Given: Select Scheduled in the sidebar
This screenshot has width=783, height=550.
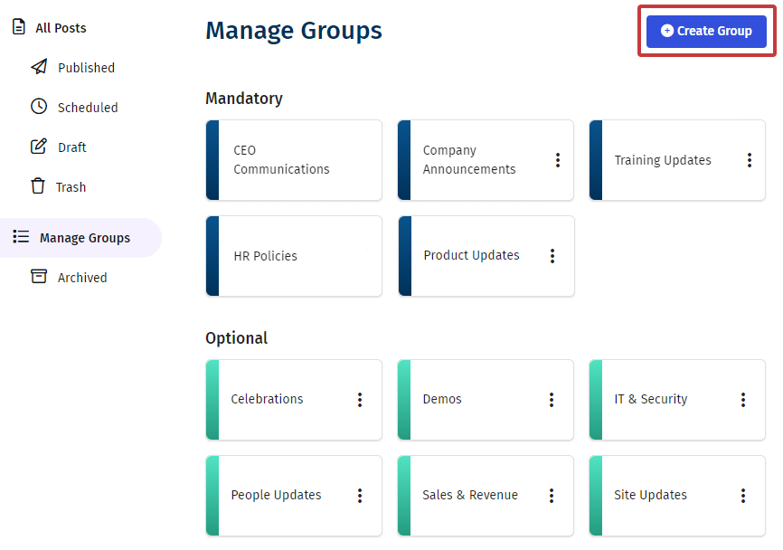Looking at the screenshot, I should [x=88, y=108].
